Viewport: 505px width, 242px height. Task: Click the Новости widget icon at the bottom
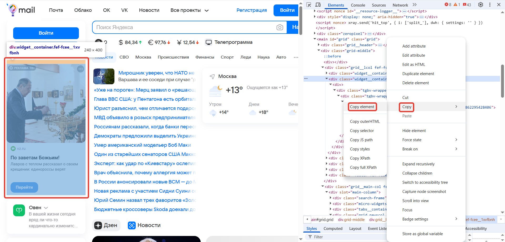click(x=132, y=225)
